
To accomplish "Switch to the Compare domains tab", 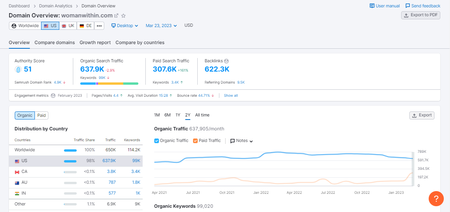I will [x=55, y=43].
